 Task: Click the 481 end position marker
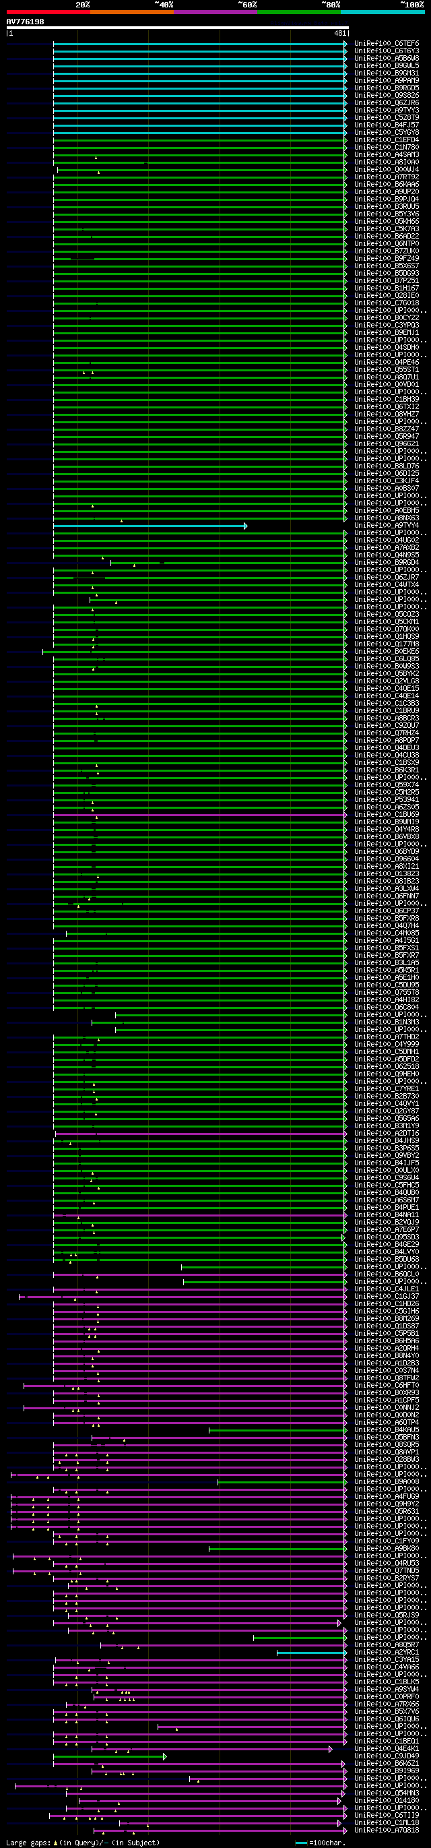[340, 34]
